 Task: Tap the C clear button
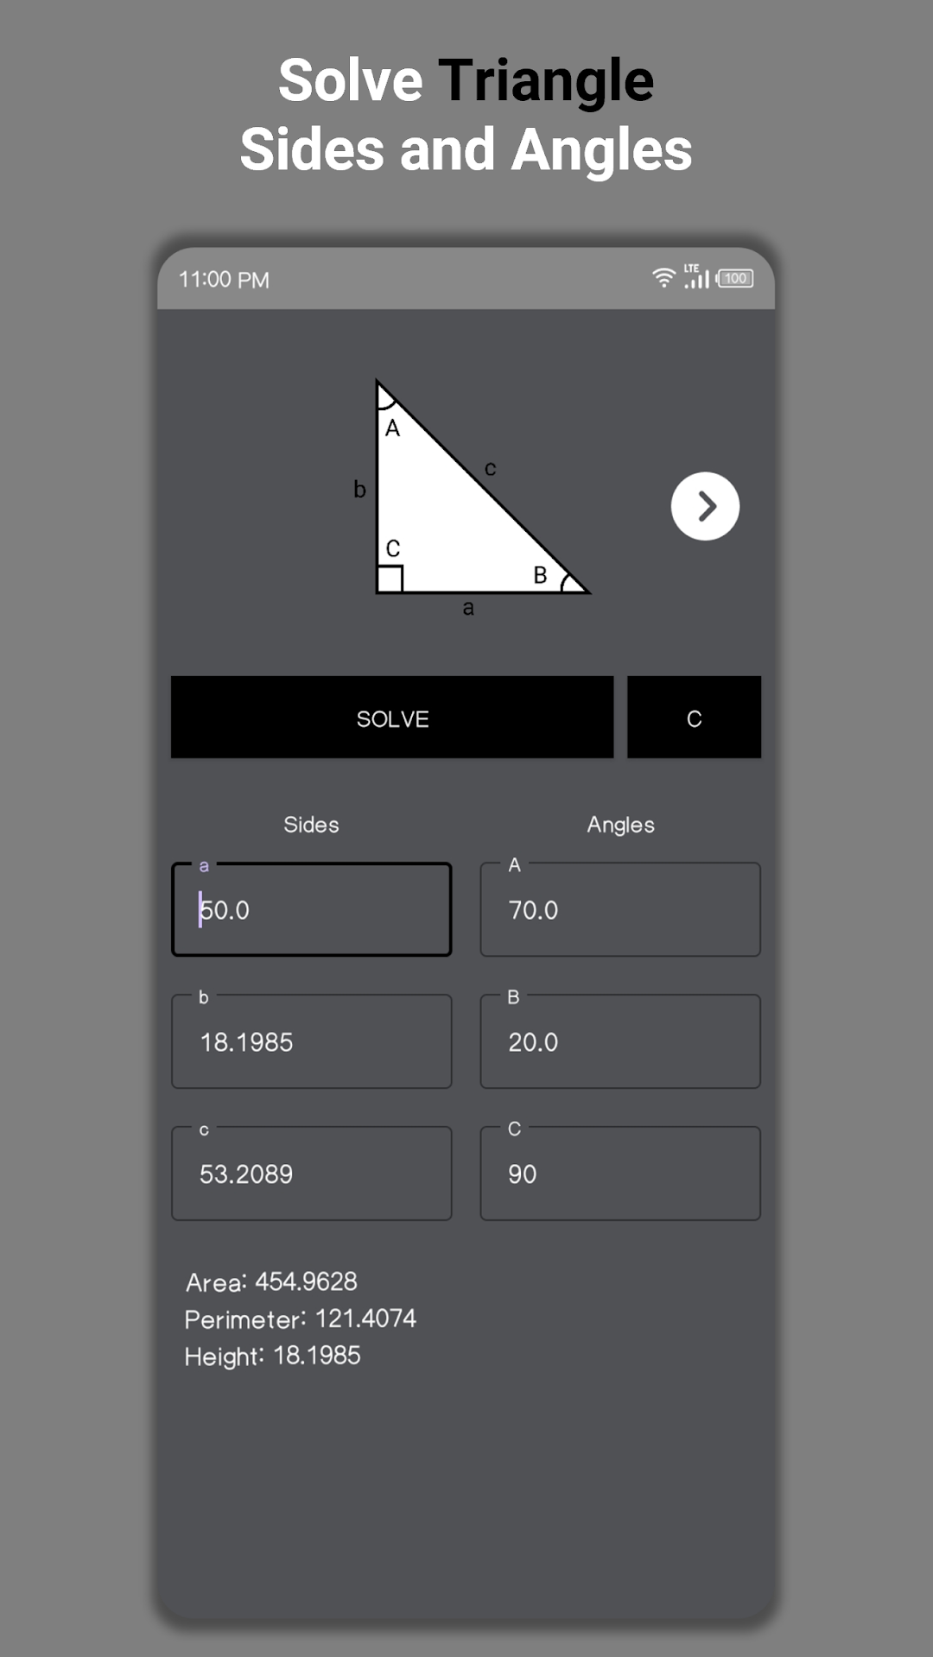(694, 718)
